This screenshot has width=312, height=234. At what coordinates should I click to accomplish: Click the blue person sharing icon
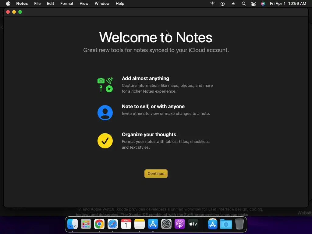coord(105,113)
